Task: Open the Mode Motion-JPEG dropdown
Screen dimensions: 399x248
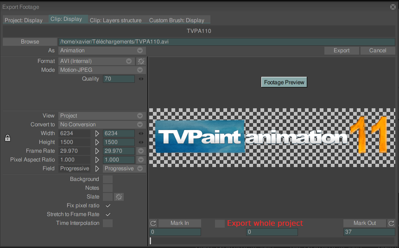Action: tap(102, 70)
